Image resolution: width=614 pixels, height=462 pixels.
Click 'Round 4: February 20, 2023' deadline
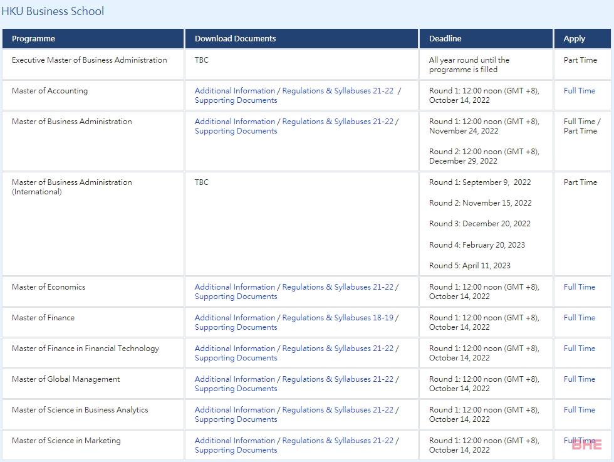477,245
